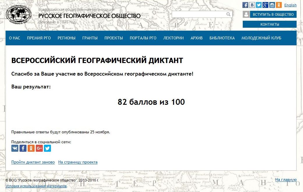Viewport: 303px width, 192px height.
Task: Click the search magnifier icon
Action: pyautogui.click(x=228, y=14)
